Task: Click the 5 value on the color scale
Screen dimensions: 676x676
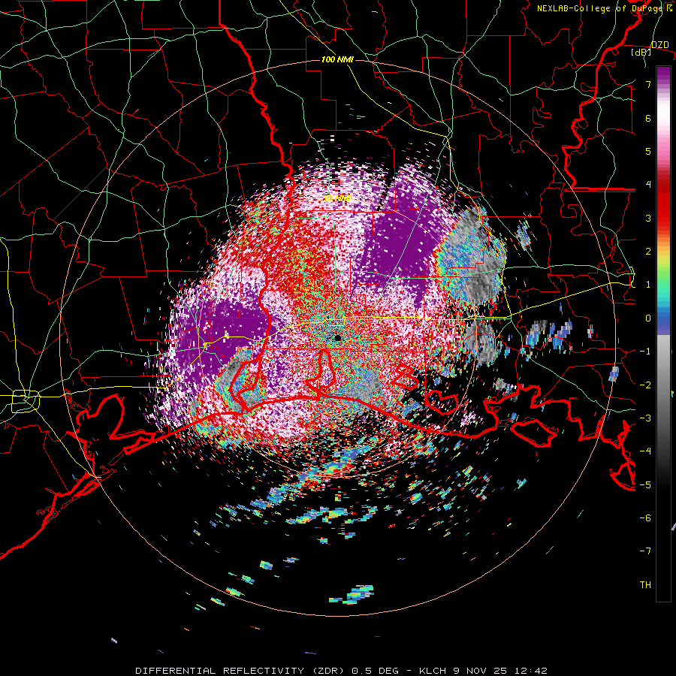Action: pyautogui.click(x=648, y=151)
